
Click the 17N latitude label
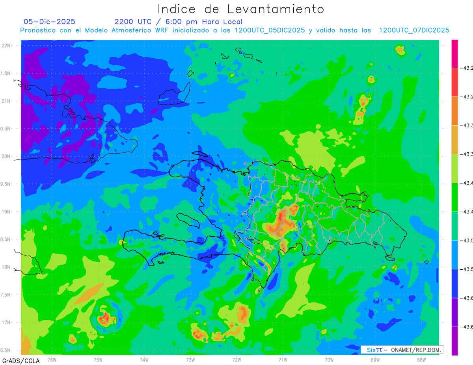(6, 322)
